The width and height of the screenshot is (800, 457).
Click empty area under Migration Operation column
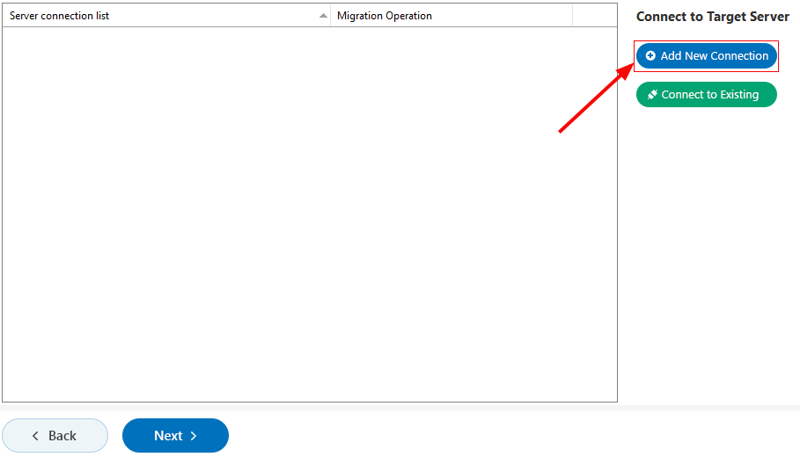[x=451, y=214]
